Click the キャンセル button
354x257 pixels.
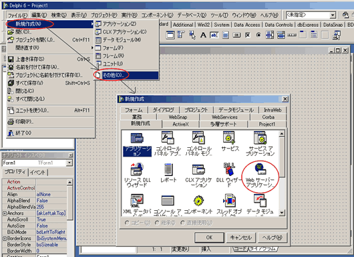(240, 238)
